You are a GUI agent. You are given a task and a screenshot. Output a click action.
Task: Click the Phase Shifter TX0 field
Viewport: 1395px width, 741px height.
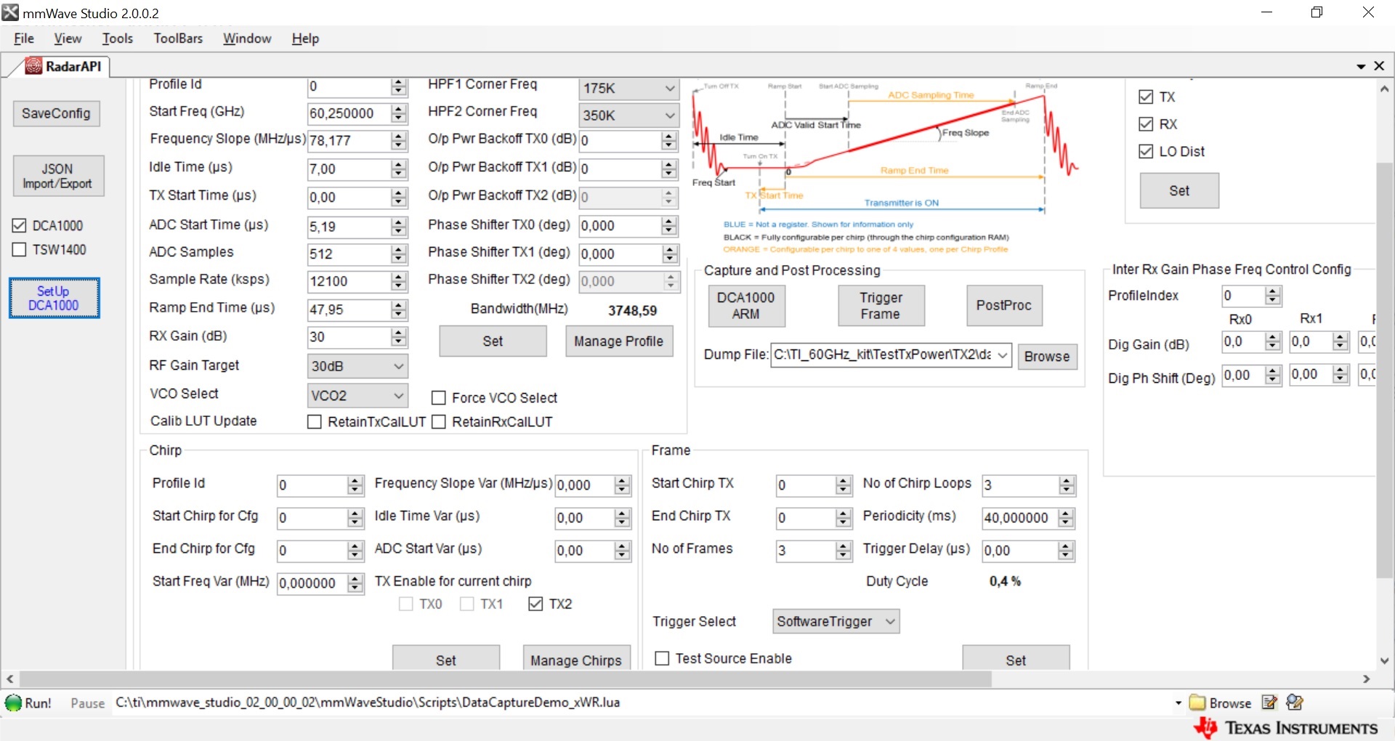point(620,226)
